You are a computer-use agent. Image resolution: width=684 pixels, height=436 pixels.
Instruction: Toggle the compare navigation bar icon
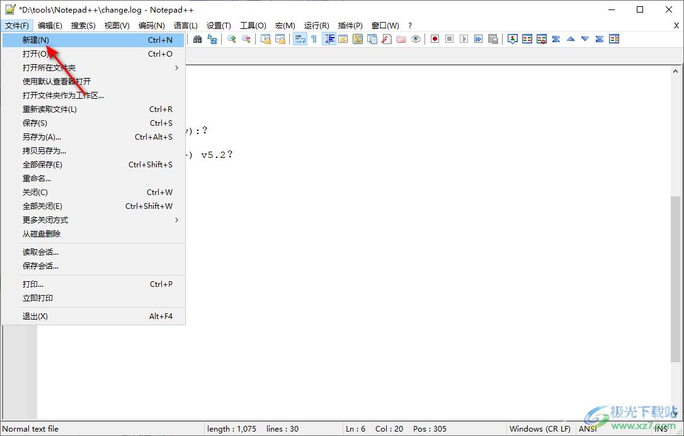(614, 39)
